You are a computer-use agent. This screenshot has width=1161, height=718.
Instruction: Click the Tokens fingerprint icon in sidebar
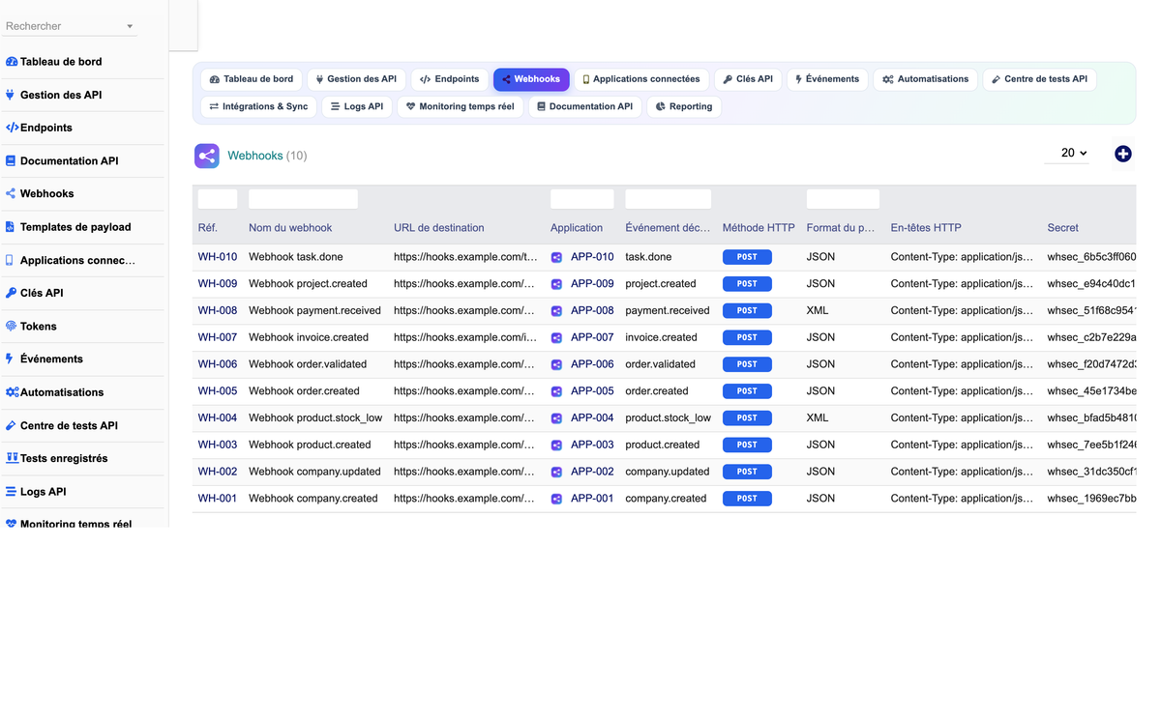click(11, 327)
